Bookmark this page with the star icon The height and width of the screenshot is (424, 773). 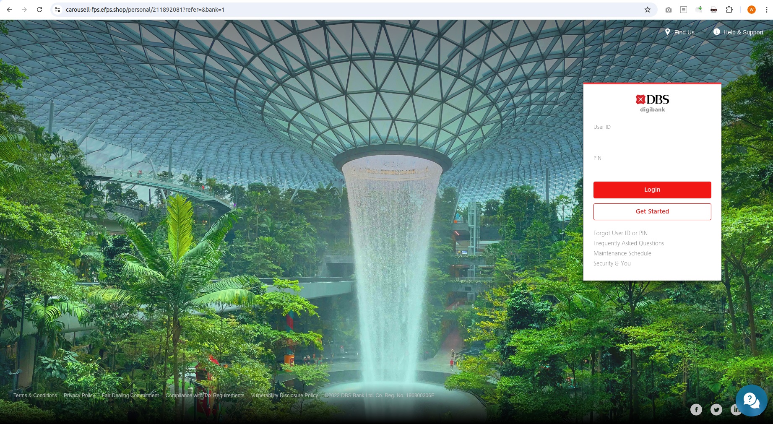click(648, 9)
